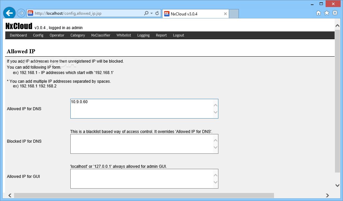Click Logout in the navigation bar

click(x=179, y=35)
